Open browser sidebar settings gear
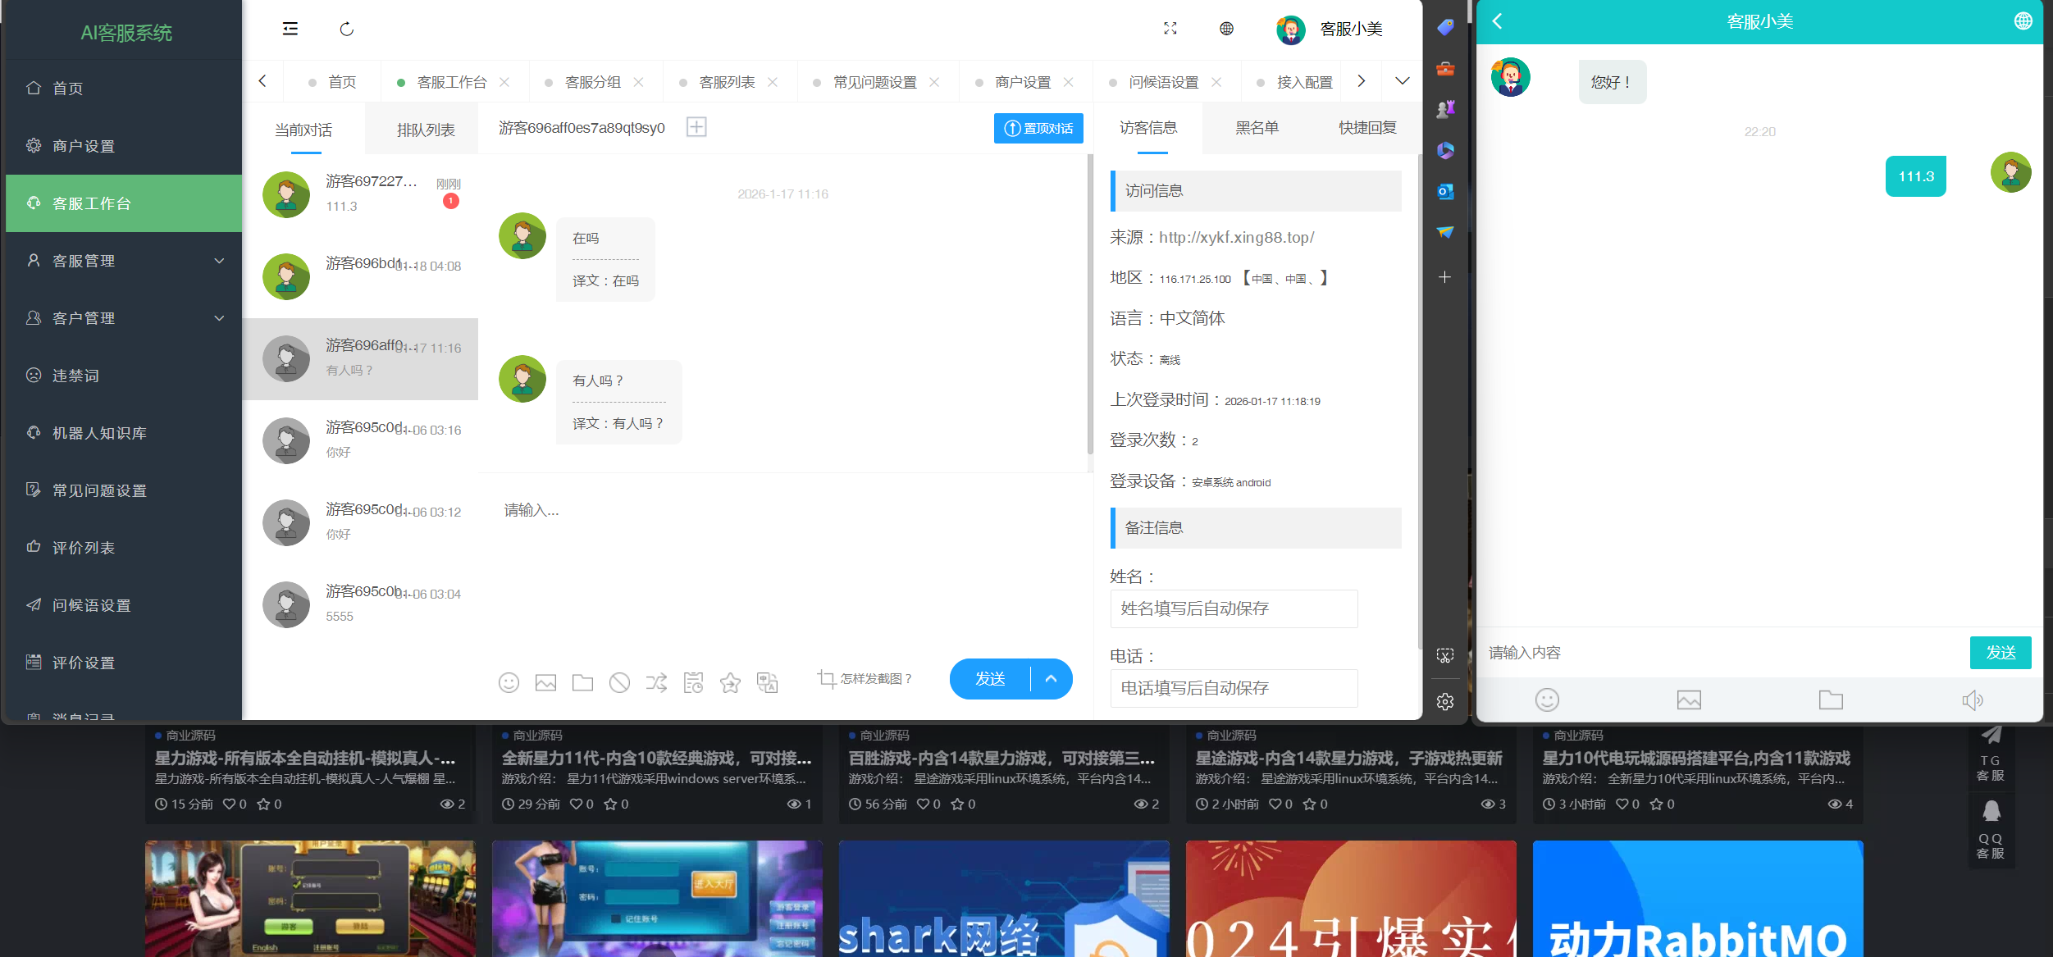Viewport: 2053px width, 957px height. [1445, 702]
